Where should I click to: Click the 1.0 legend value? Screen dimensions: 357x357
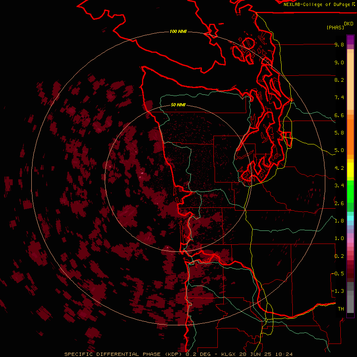[x=339, y=238]
